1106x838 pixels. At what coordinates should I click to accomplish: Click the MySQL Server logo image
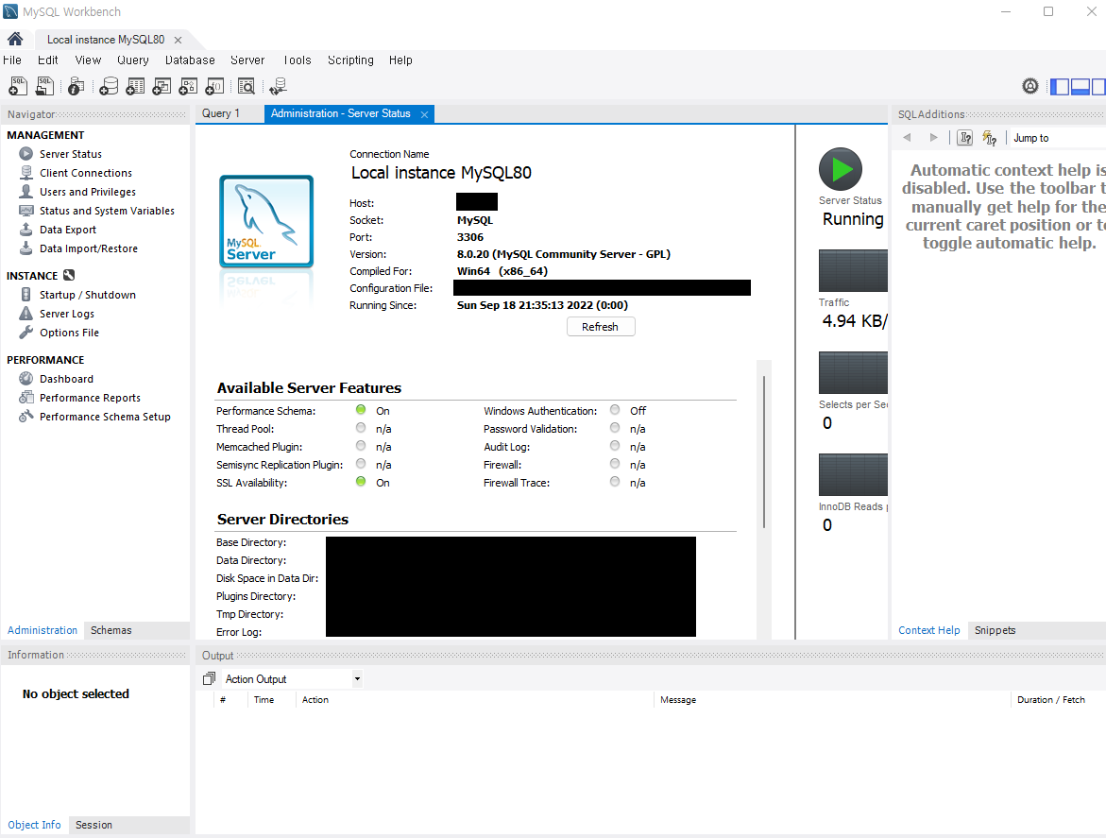tap(266, 221)
